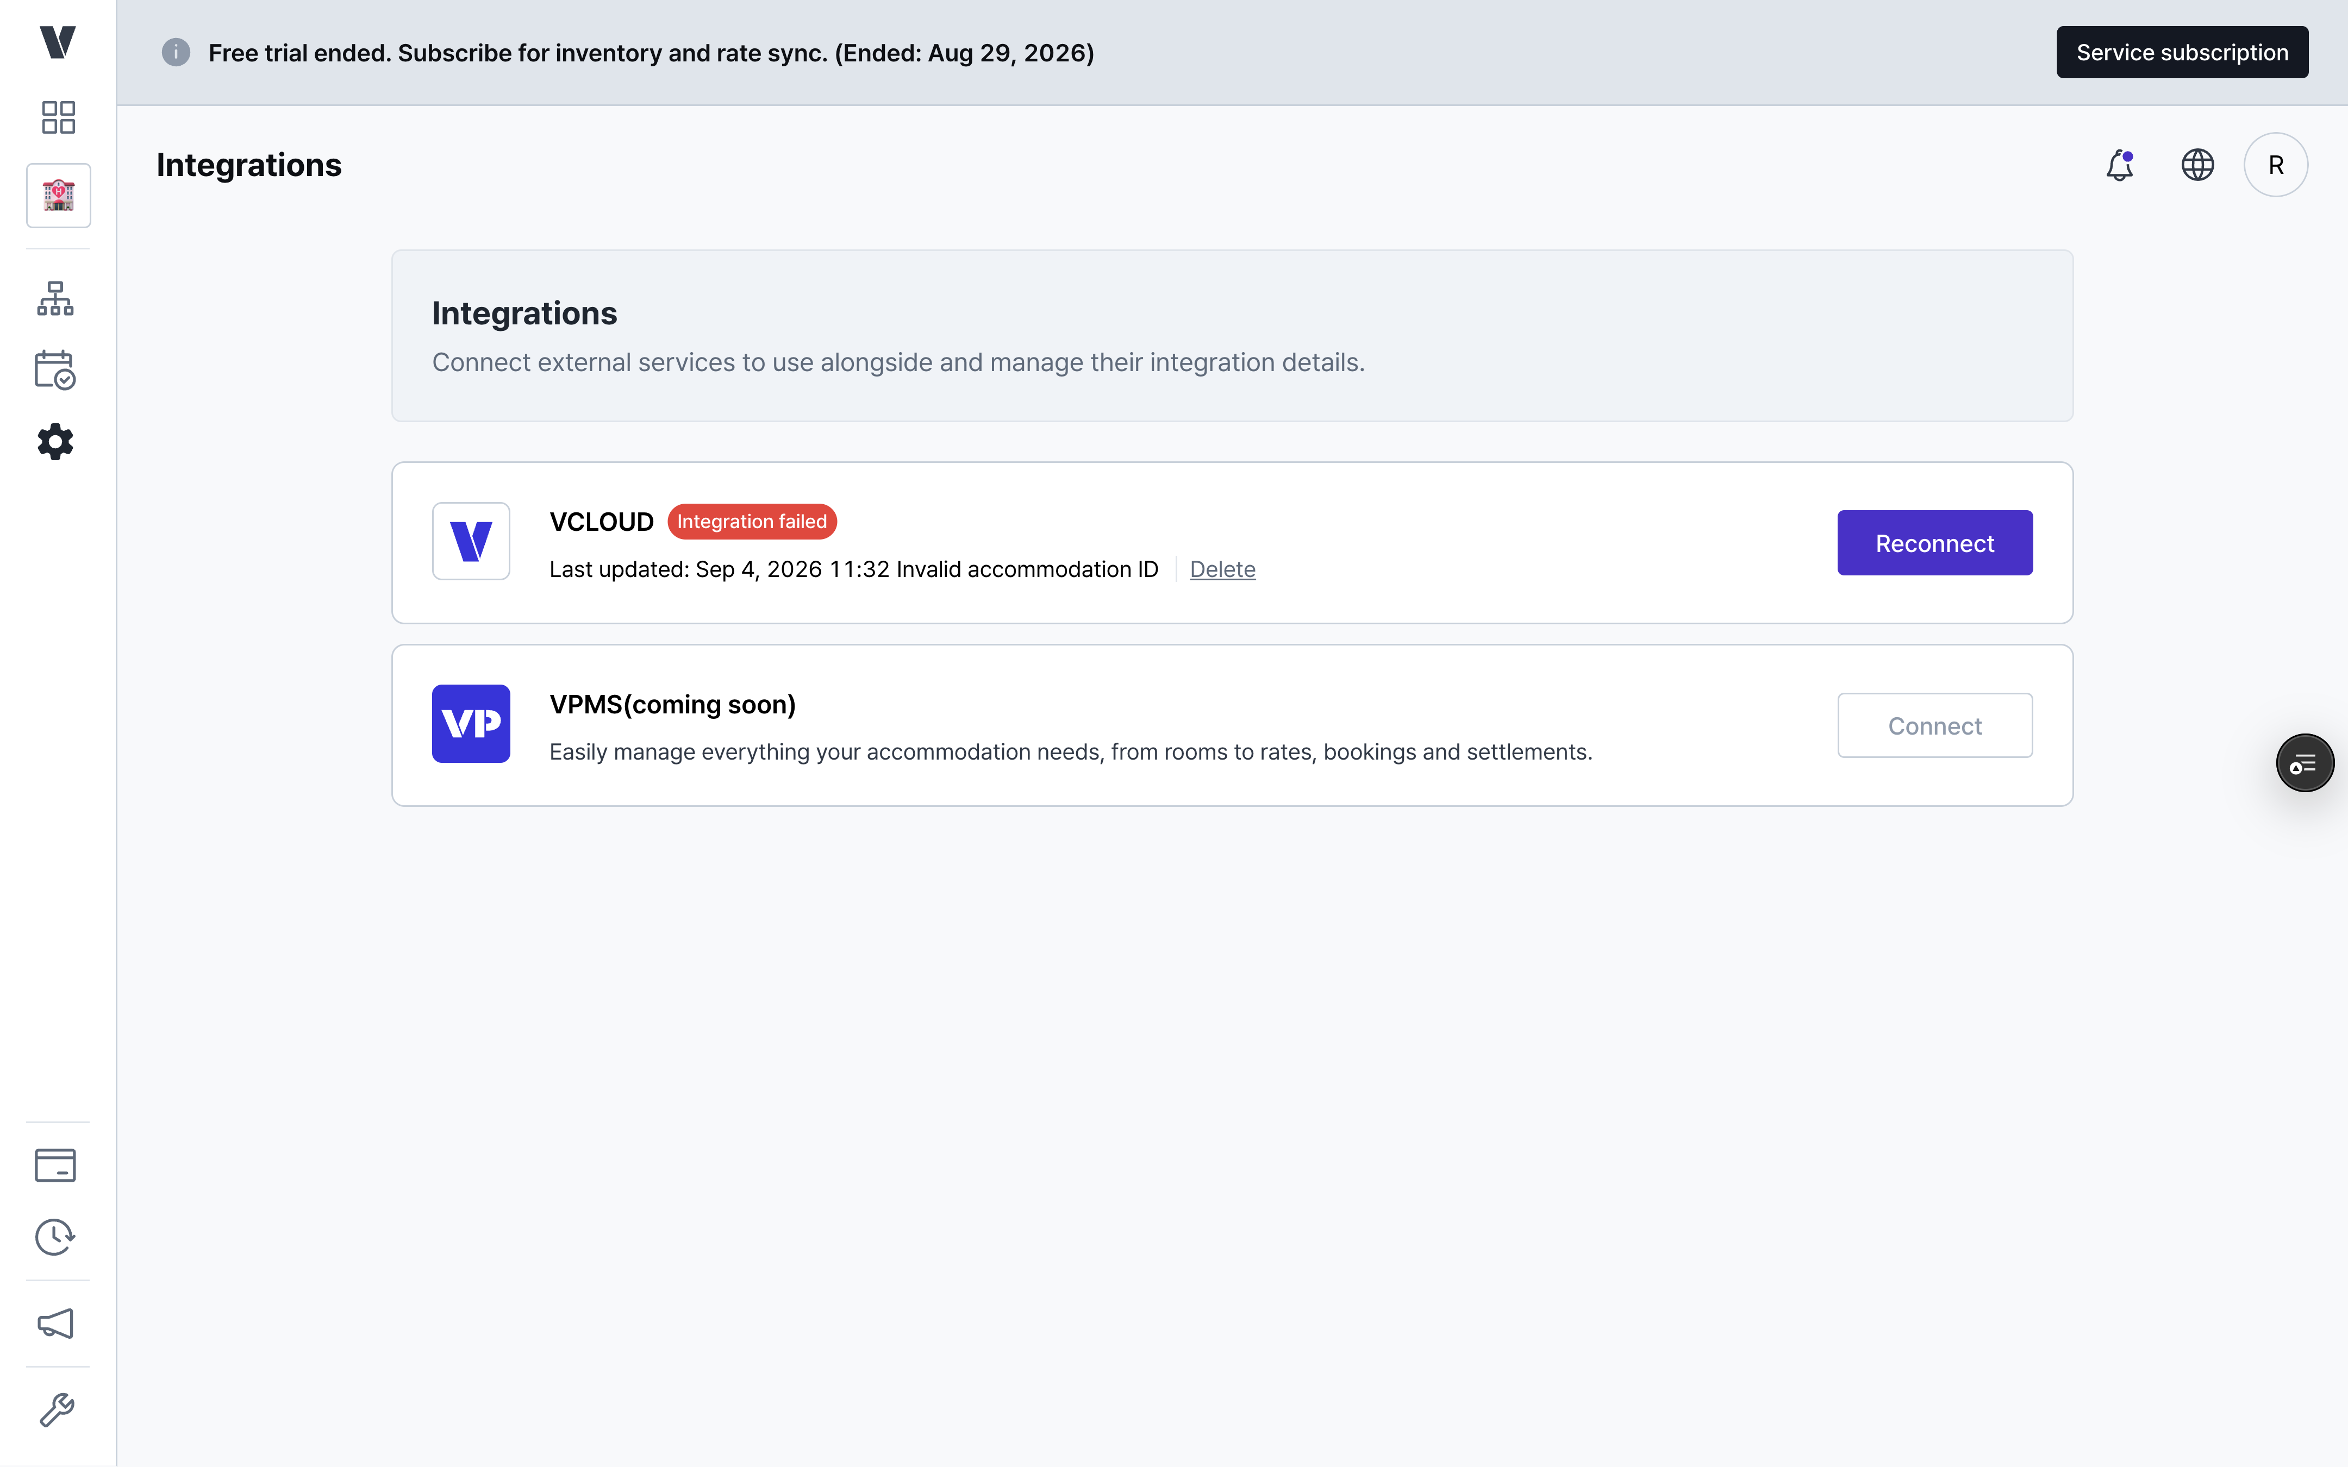Open the dashboard grid icon

[x=58, y=117]
